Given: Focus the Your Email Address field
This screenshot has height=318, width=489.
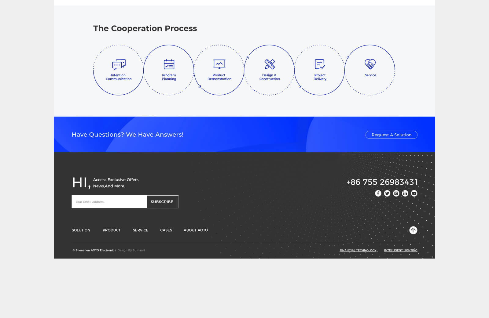Looking at the screenshot, I should point(109,202).
